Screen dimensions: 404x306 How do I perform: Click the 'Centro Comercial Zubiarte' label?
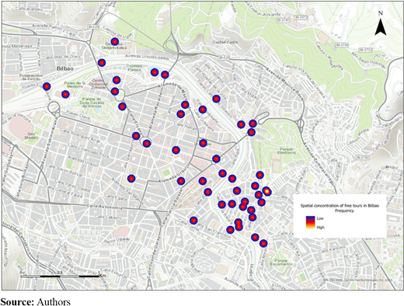[x=98, y=84]
